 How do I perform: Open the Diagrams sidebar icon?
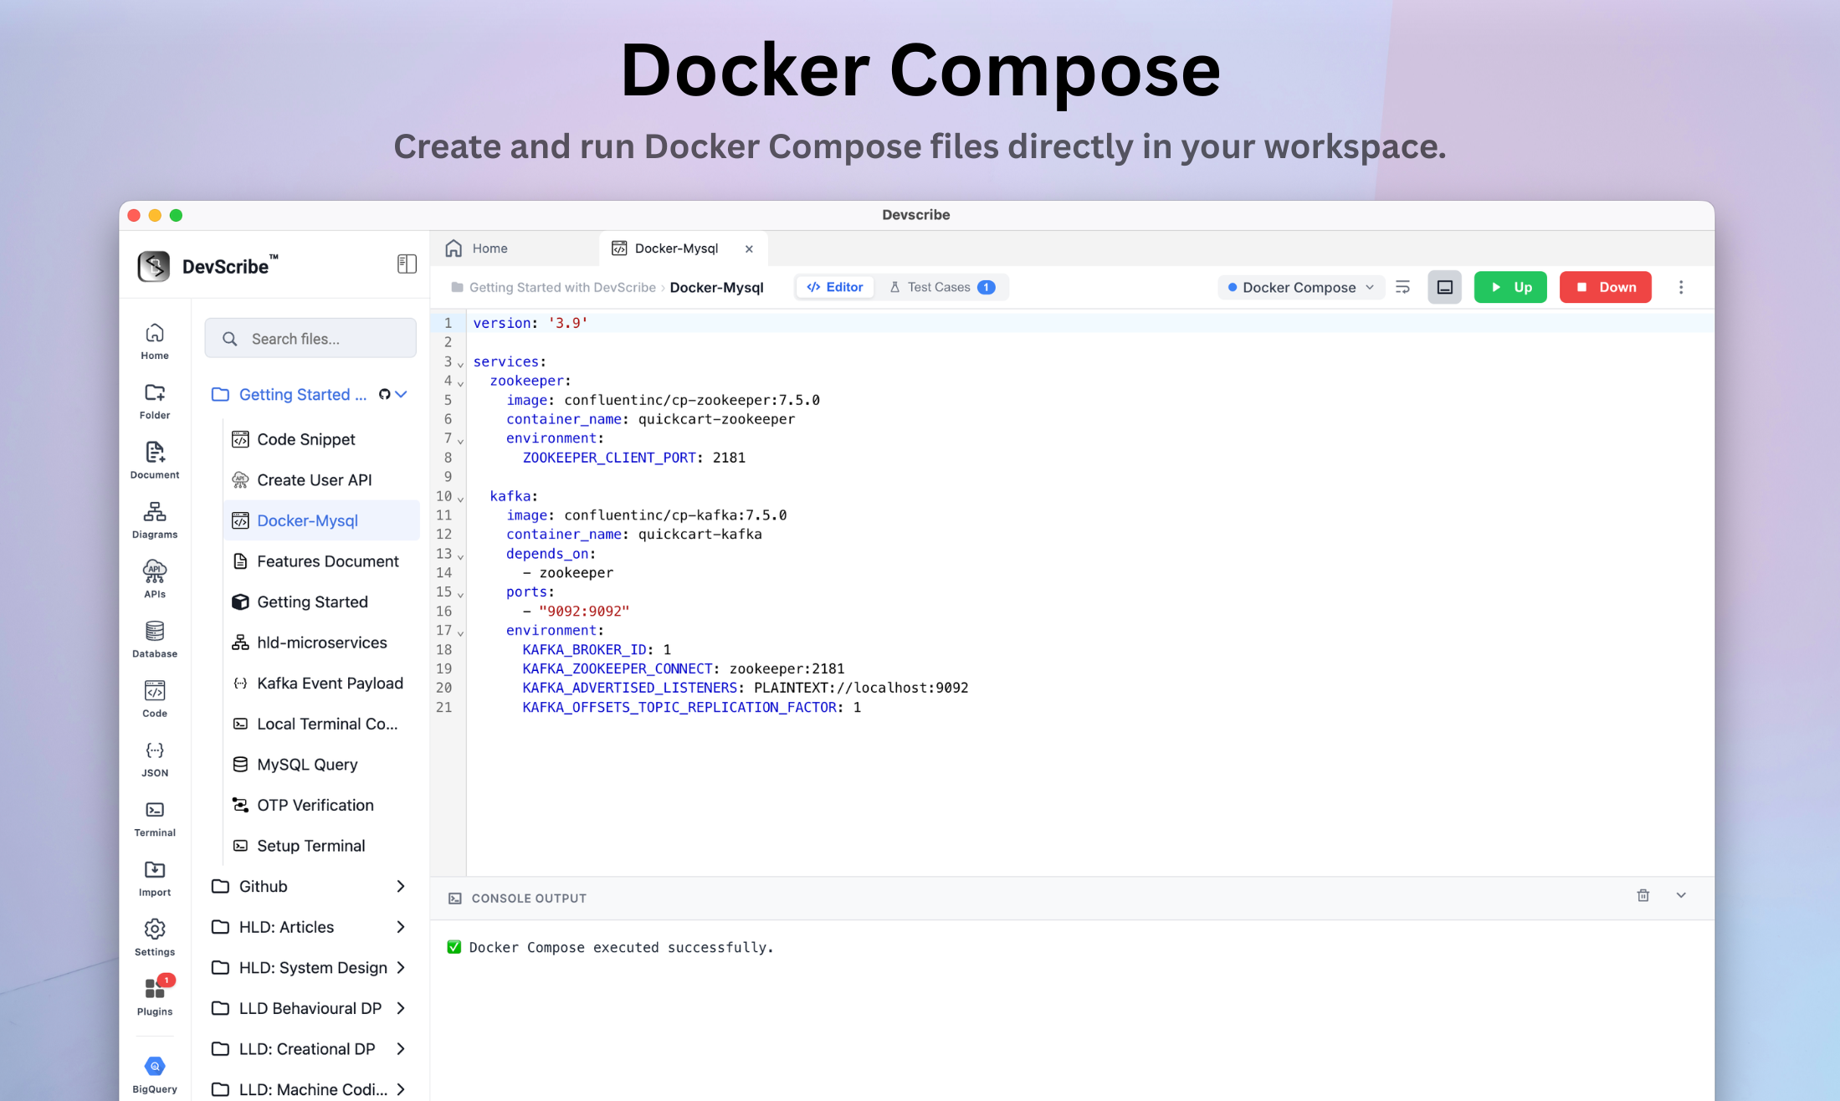coord(155,520)
